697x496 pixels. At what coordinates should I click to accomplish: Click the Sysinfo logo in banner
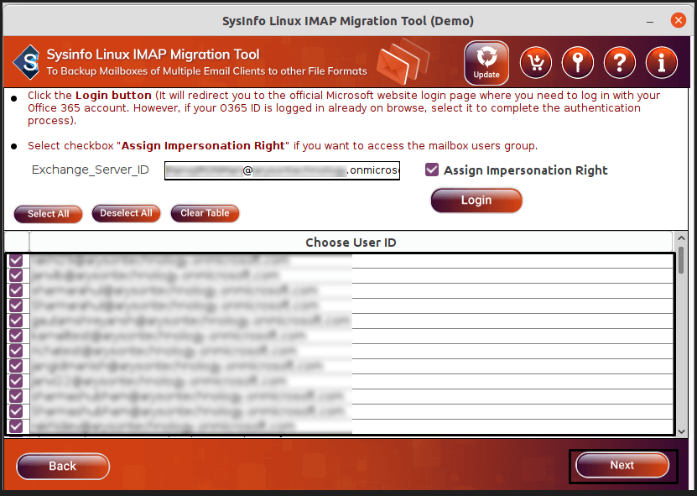coord(28,62)
